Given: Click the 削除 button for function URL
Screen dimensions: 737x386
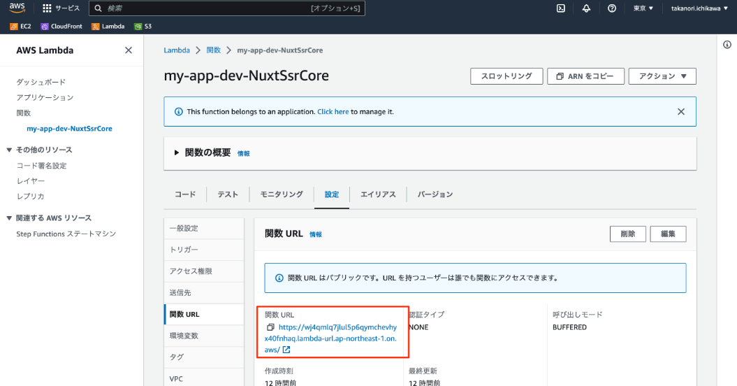Looking at the screenshot, I should tap(627, 234).
